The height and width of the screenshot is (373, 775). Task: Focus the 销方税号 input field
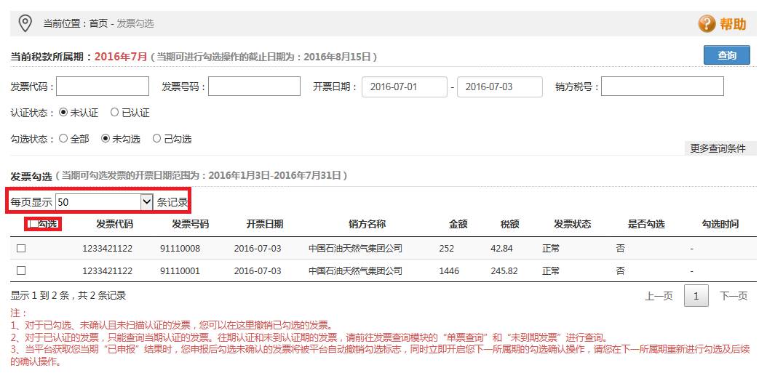pyautogui.click(x=662, y=87)
